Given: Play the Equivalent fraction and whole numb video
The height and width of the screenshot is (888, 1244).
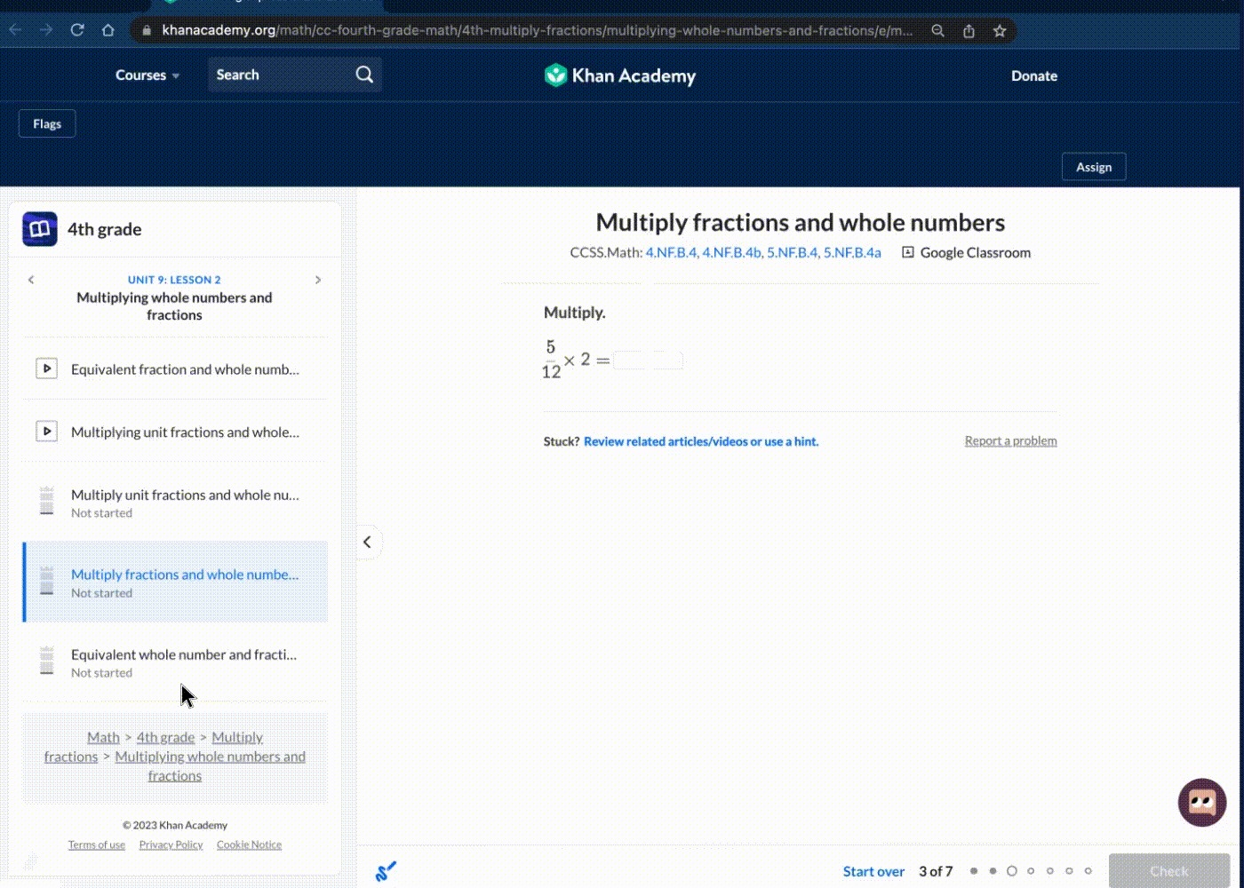Looking at the screenshot, I should [x=46, y=369].
